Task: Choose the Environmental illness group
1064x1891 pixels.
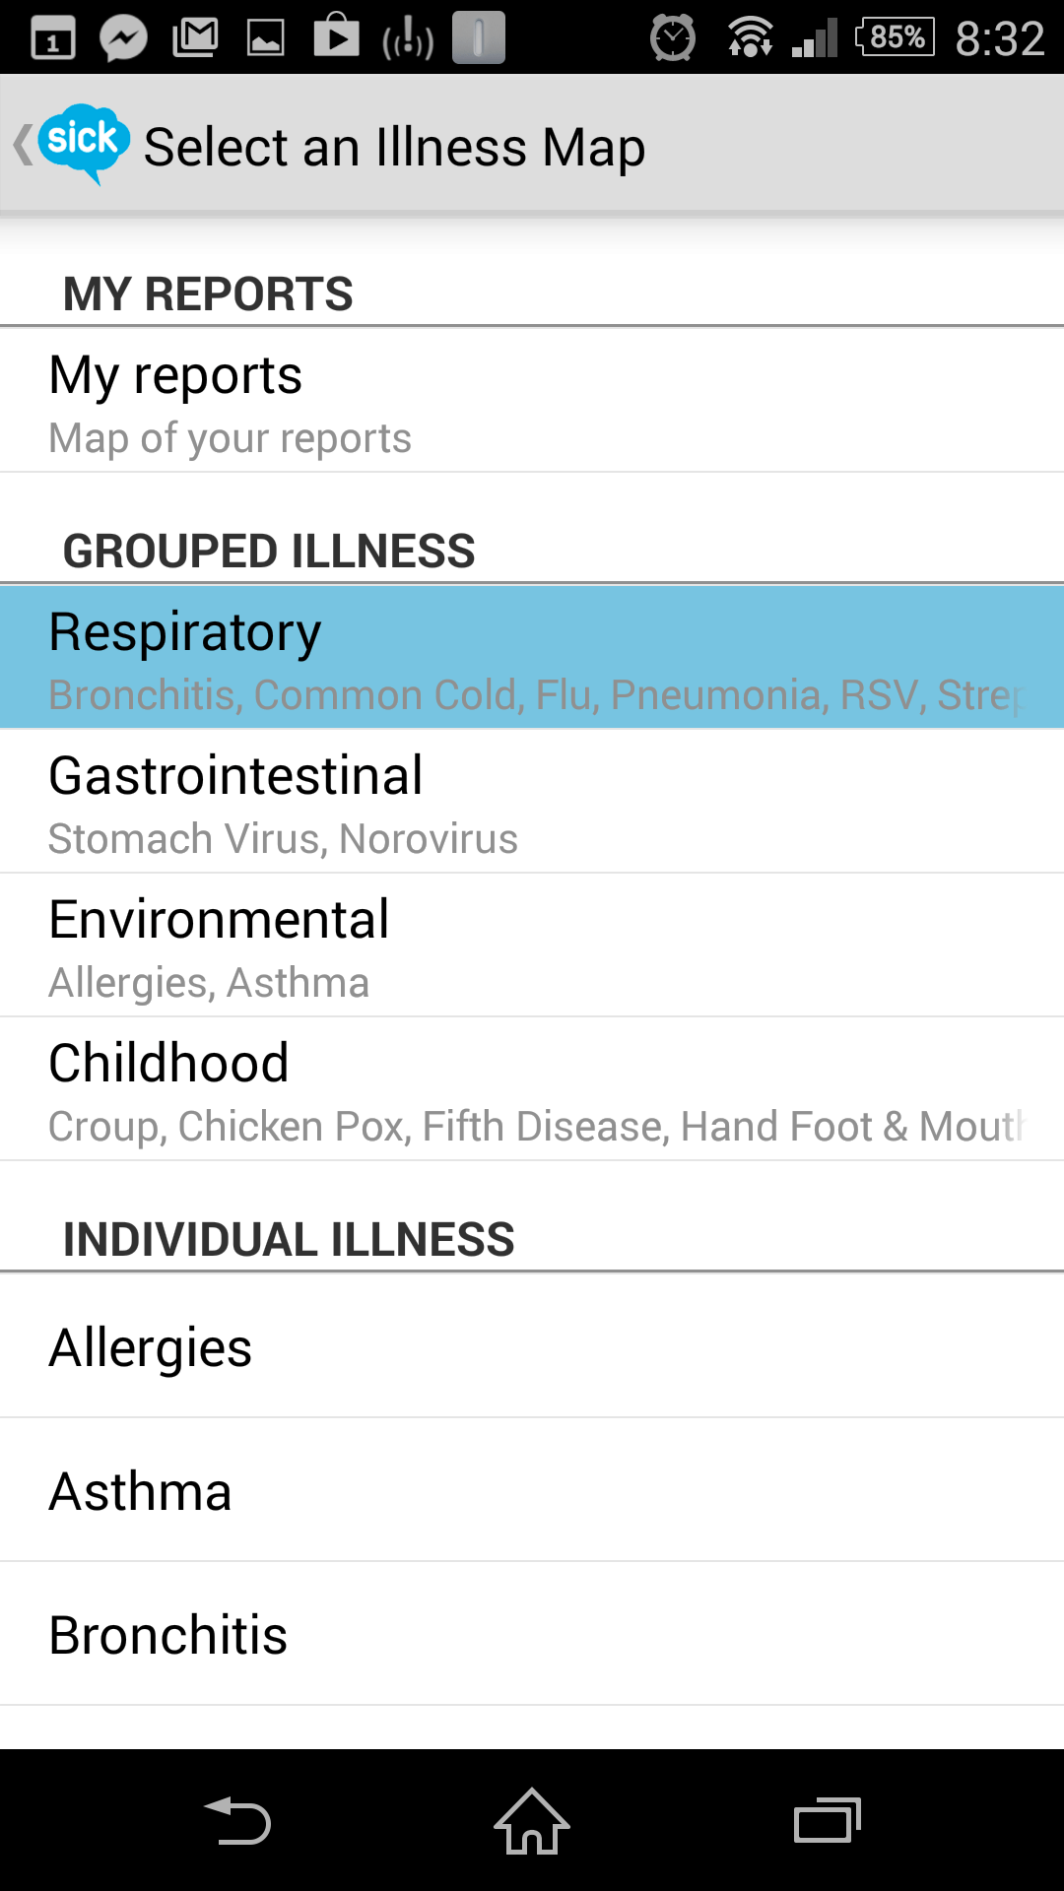Action: [x=532, y=945]
